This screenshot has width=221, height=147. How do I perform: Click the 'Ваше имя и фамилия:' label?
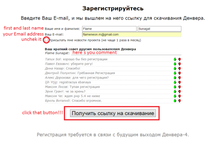62,29
